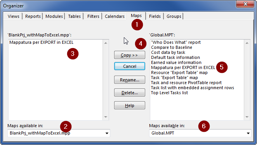Screen dimensions: 257x145
Task: Open the Filters tab
Action: point(93,16)
